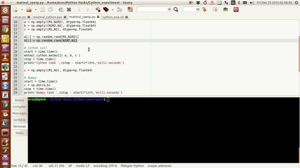Viewport: 300px width, 168px height.
Task: Save all open files
Action: (51, 9)
